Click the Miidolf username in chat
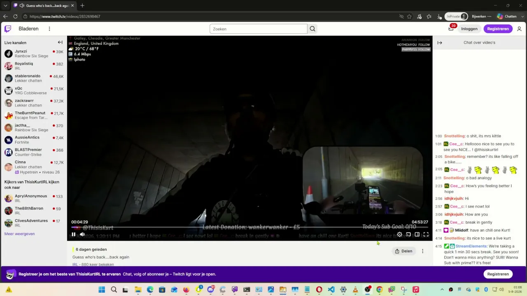This screenshot has height=296, width=527. (462, 230)
